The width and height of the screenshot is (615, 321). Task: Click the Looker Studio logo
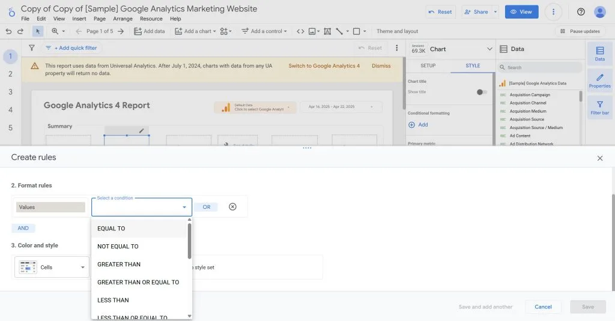(12, 12)
